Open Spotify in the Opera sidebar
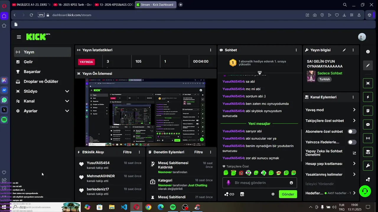This screenshot has width=378, height=212. point(4,120)
